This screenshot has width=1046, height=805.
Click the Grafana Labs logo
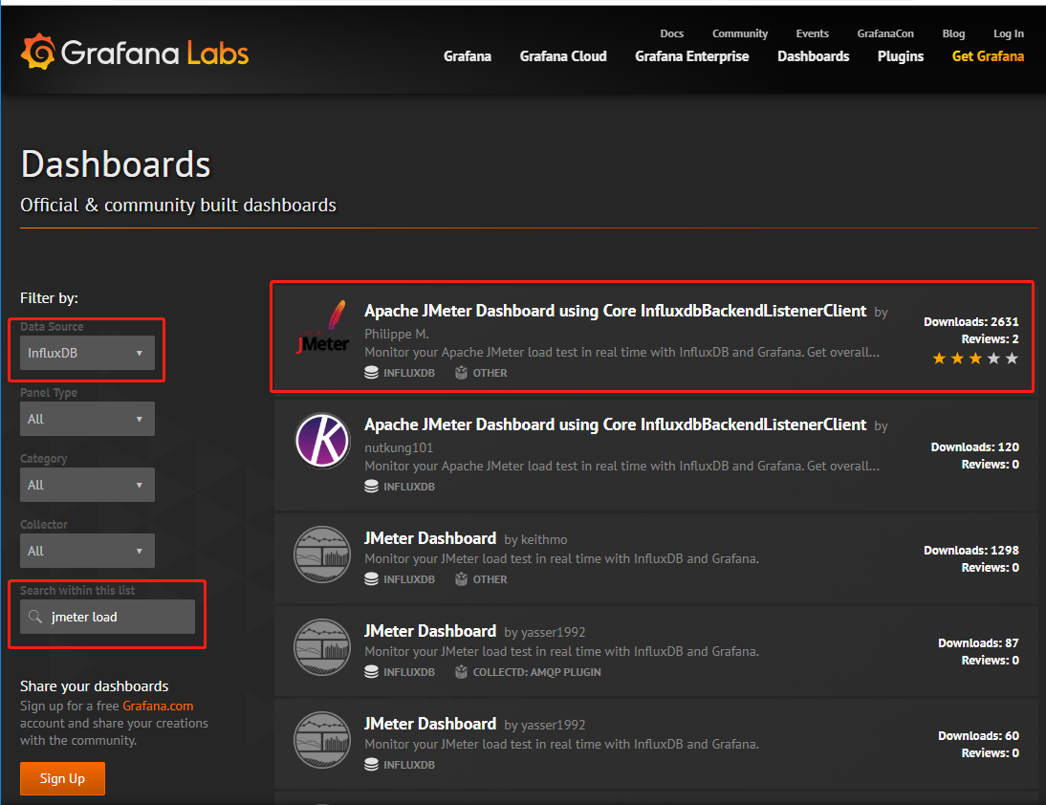pyautogui.click(x=135, y=52)
